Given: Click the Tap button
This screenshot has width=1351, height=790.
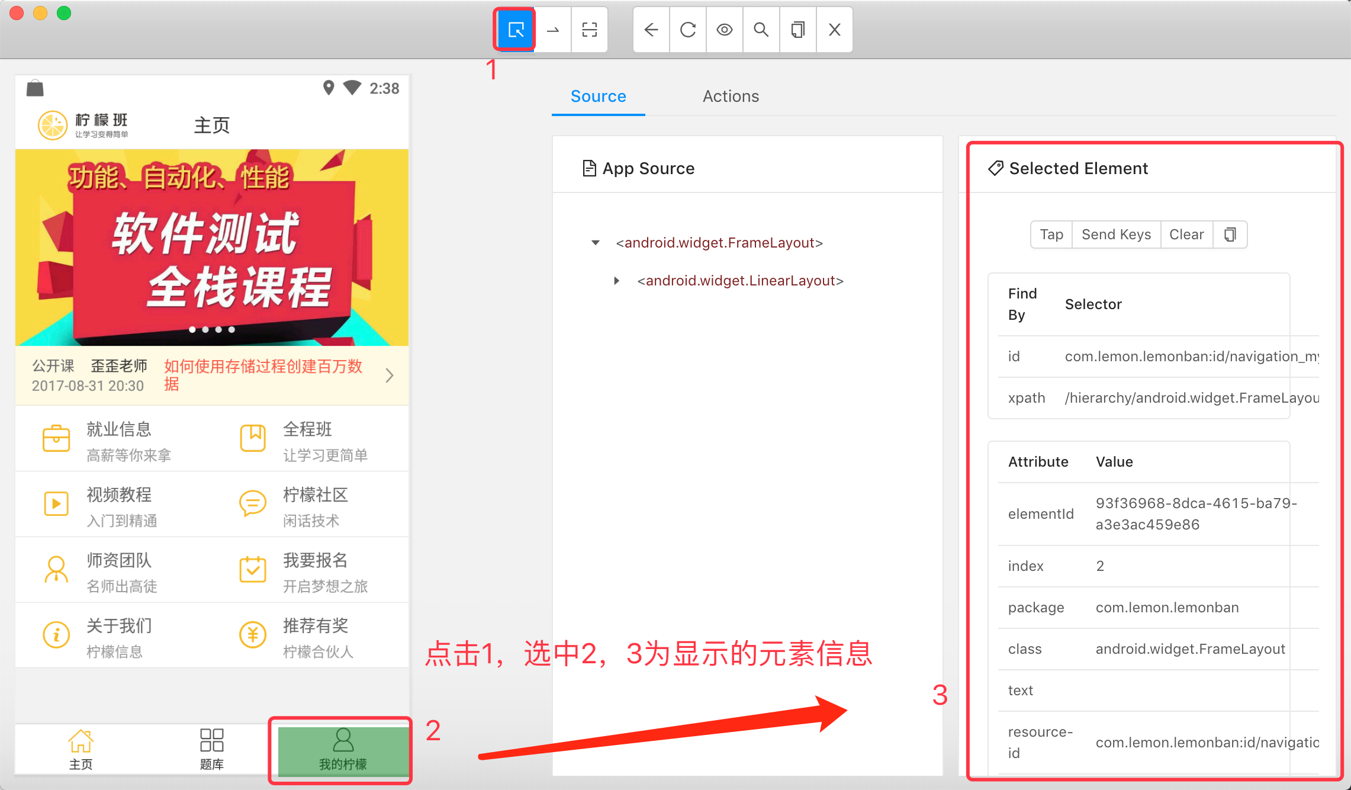Looking at the screenshot, I should (1051, 235).
